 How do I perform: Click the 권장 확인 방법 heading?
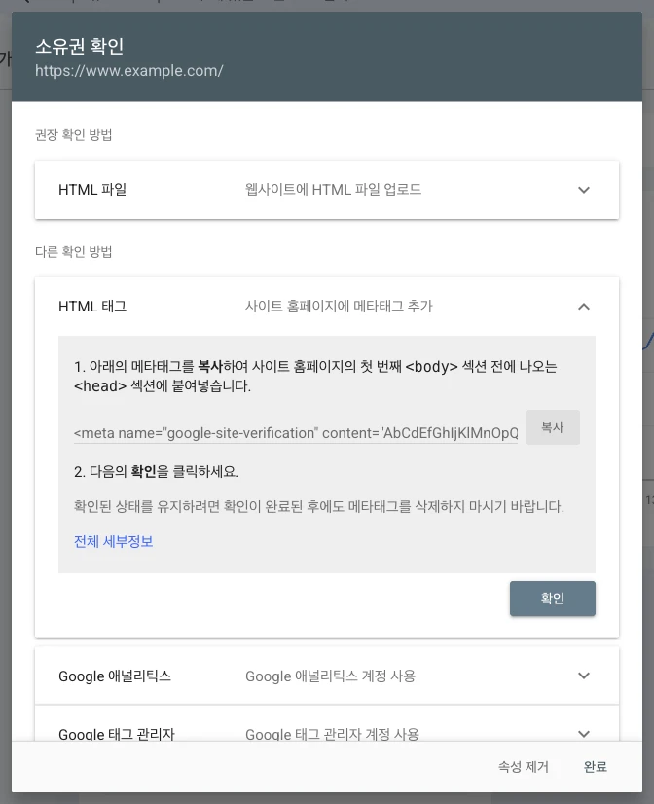[x=73, y=135]
